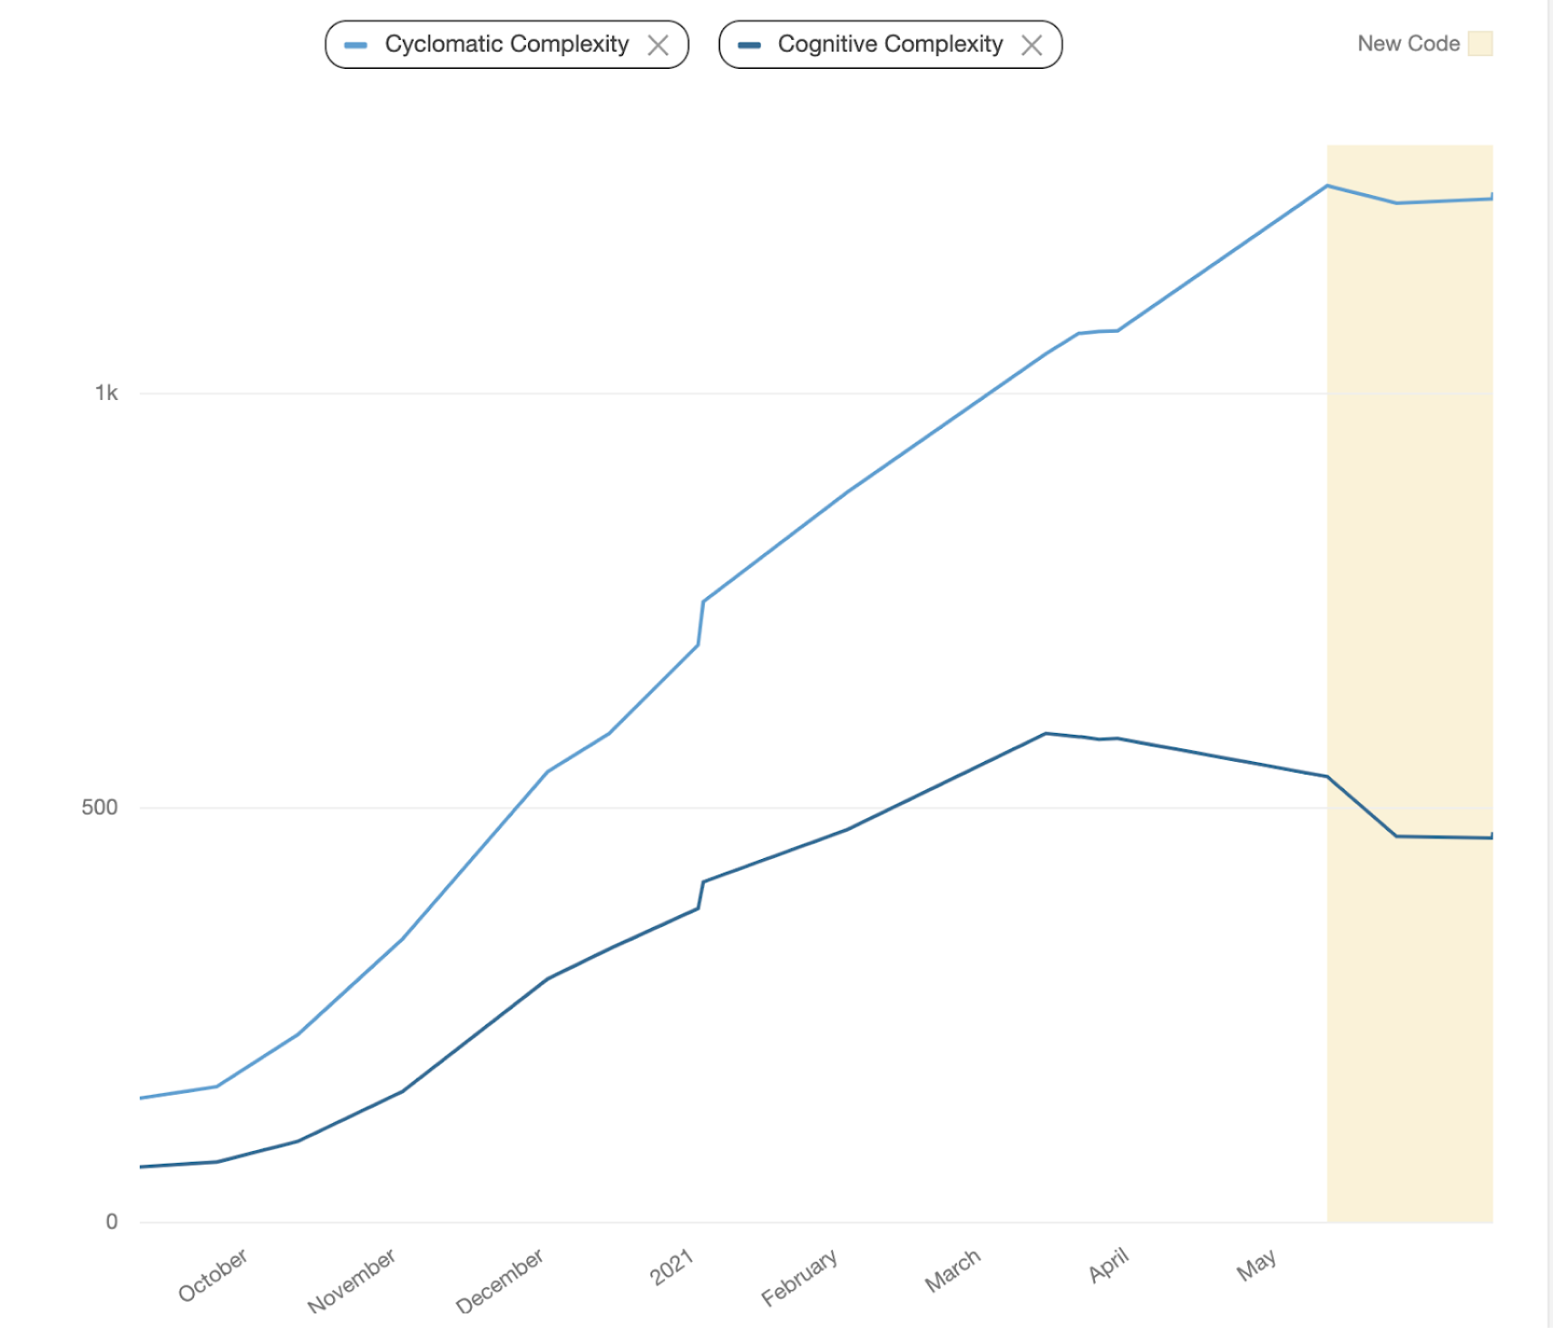Click the 1k gridline label

coord(109,393)
